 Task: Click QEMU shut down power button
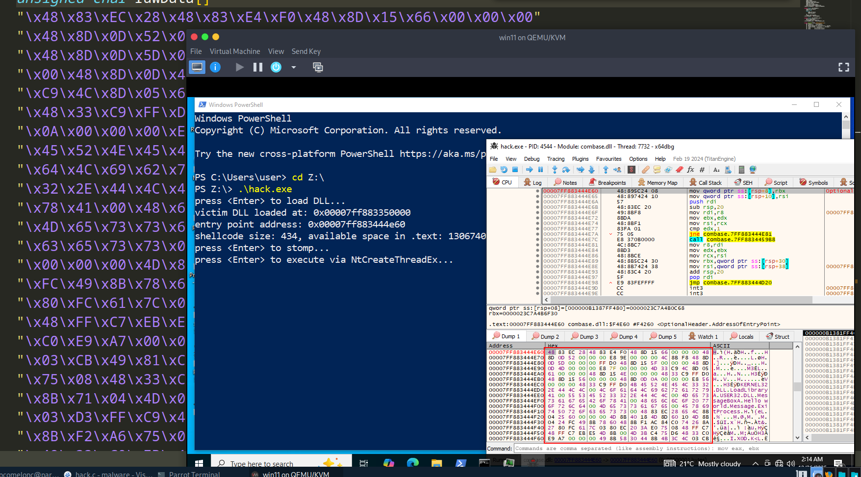(276, 67)
